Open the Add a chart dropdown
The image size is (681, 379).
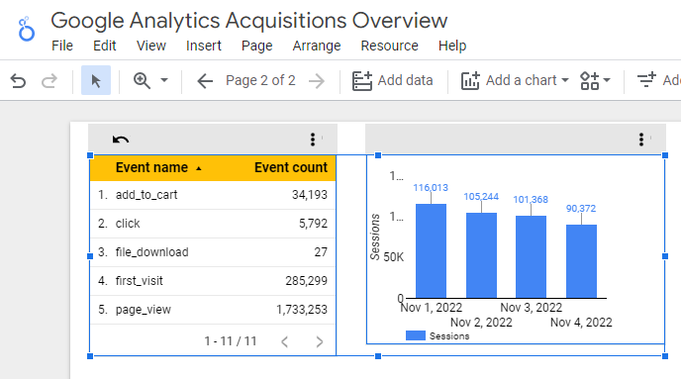point(515,80)
